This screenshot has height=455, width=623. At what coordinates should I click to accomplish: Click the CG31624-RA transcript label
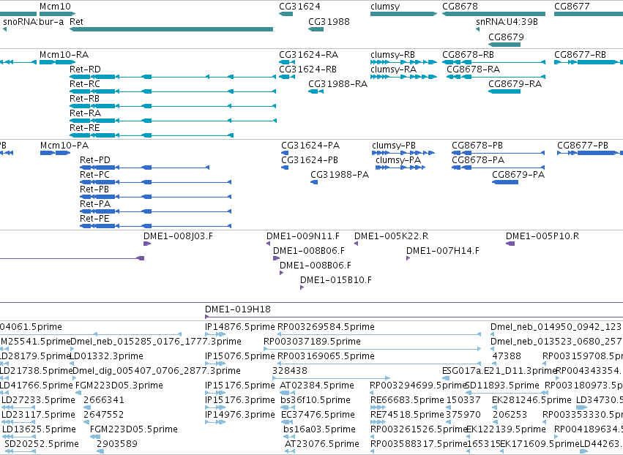309,55
